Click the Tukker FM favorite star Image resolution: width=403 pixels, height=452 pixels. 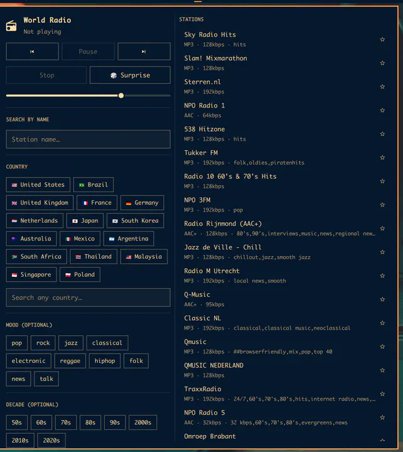(x=382, y=158)
